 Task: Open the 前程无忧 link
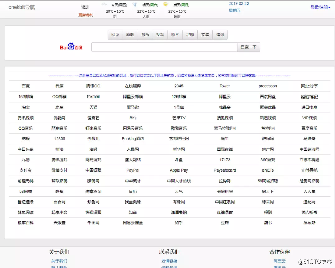click(26, 181)
